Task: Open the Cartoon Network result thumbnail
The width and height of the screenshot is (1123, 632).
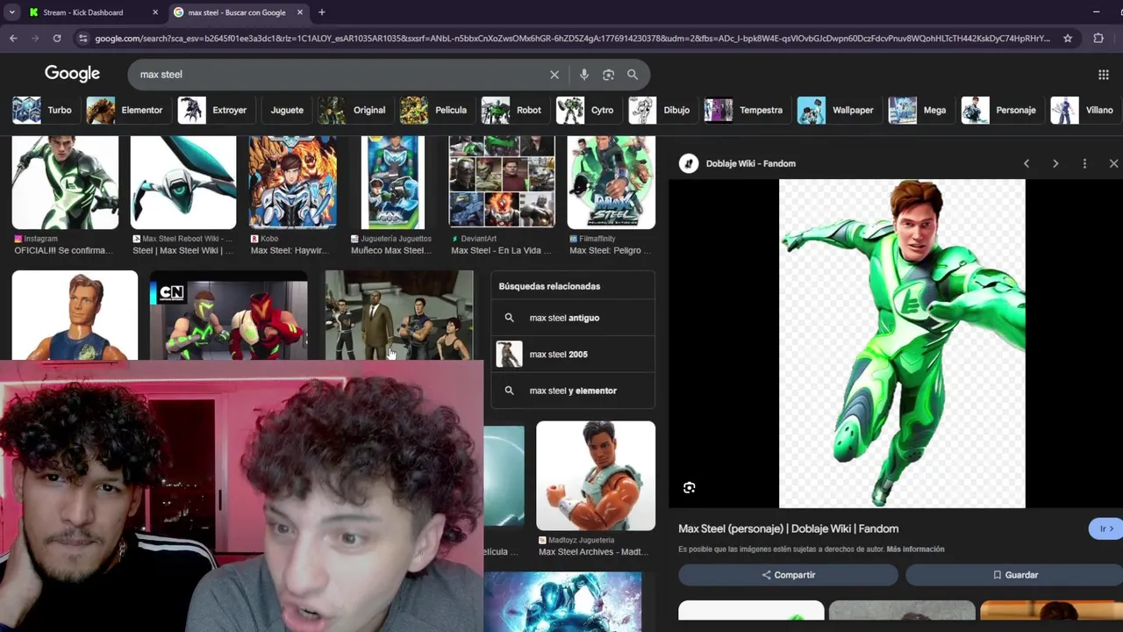Action: (229, 315)
